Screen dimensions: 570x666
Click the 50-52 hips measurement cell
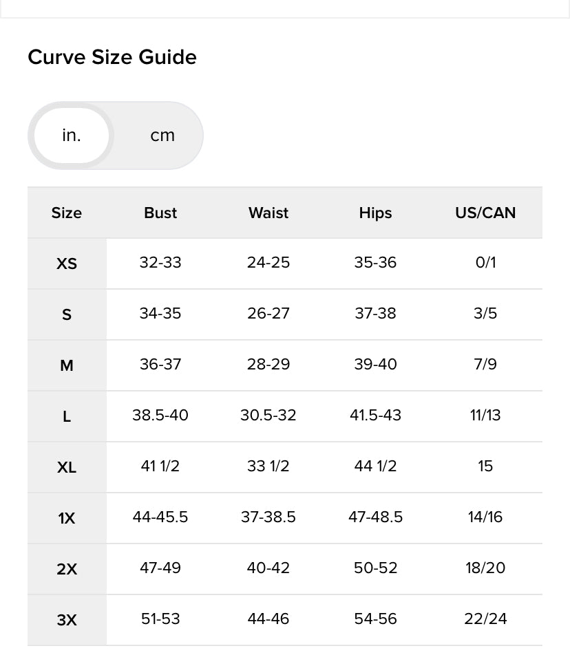[x=375, y=568]
